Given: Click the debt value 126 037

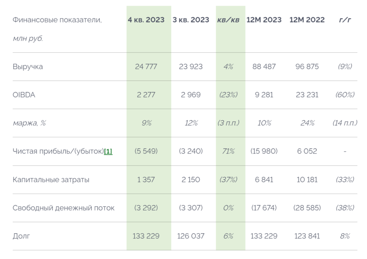Looking at the screenshot, I should [x=191, y=236].
